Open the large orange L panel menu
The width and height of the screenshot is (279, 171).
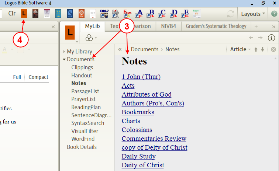70,33
